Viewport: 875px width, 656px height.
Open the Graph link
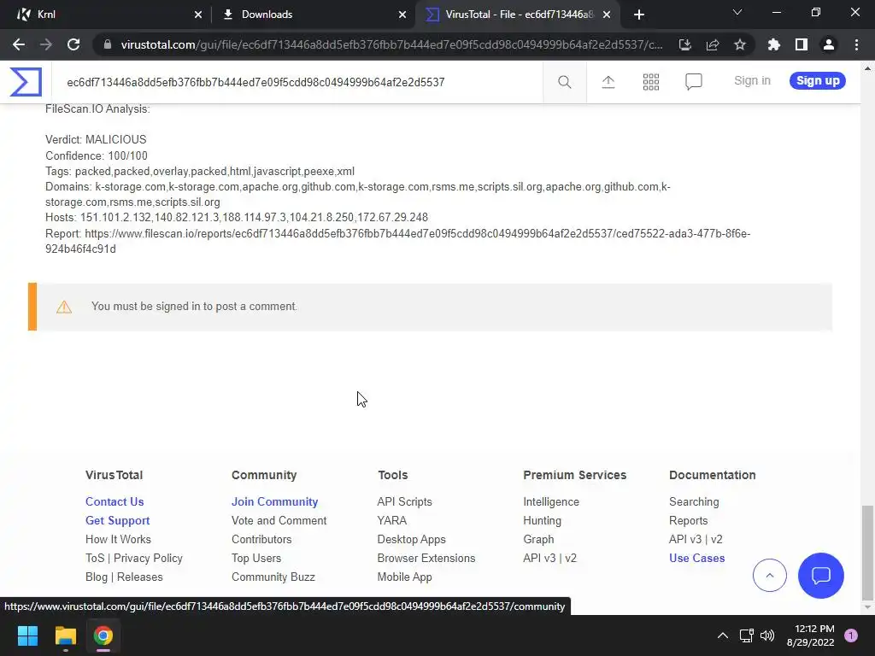pyautogui.click(x=538, y=540)
